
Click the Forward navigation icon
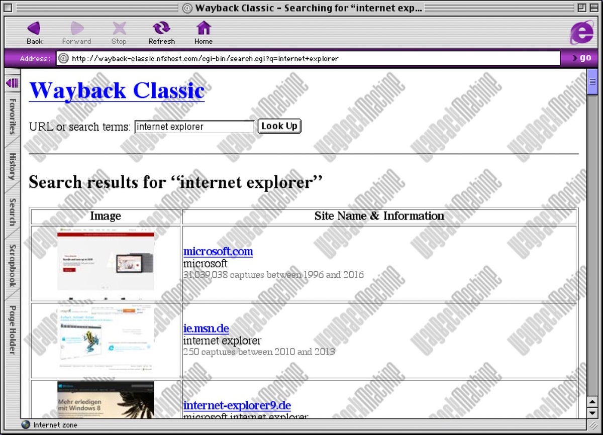[x=76, y=29]
